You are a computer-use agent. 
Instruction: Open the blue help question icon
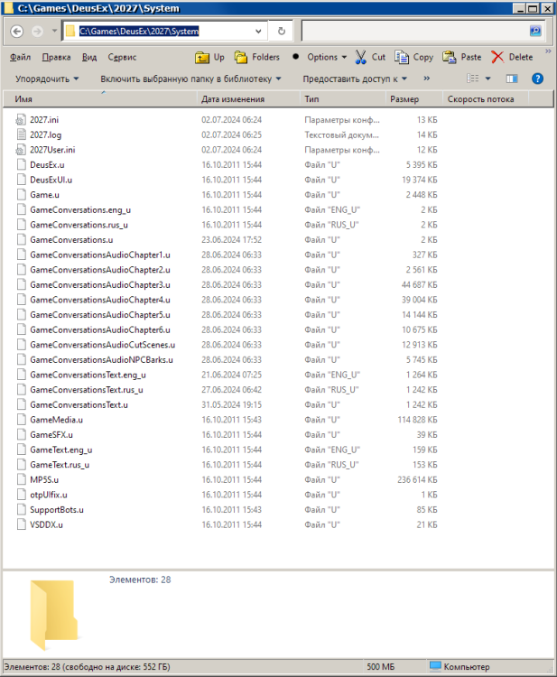pos(537,79)
